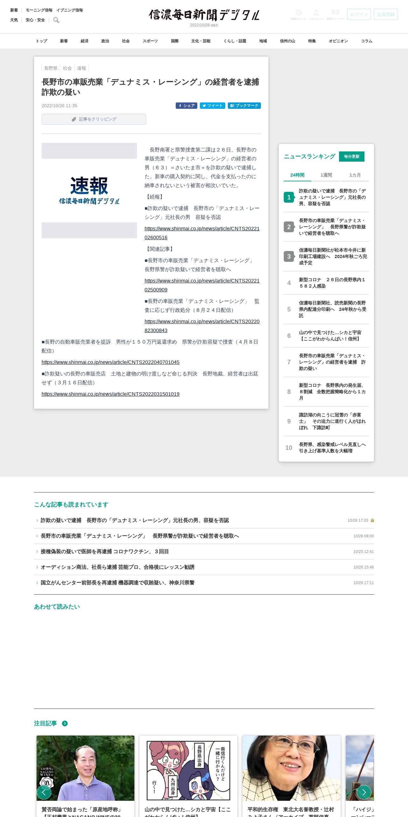Open 安心・安全 header link

point(35,20)
